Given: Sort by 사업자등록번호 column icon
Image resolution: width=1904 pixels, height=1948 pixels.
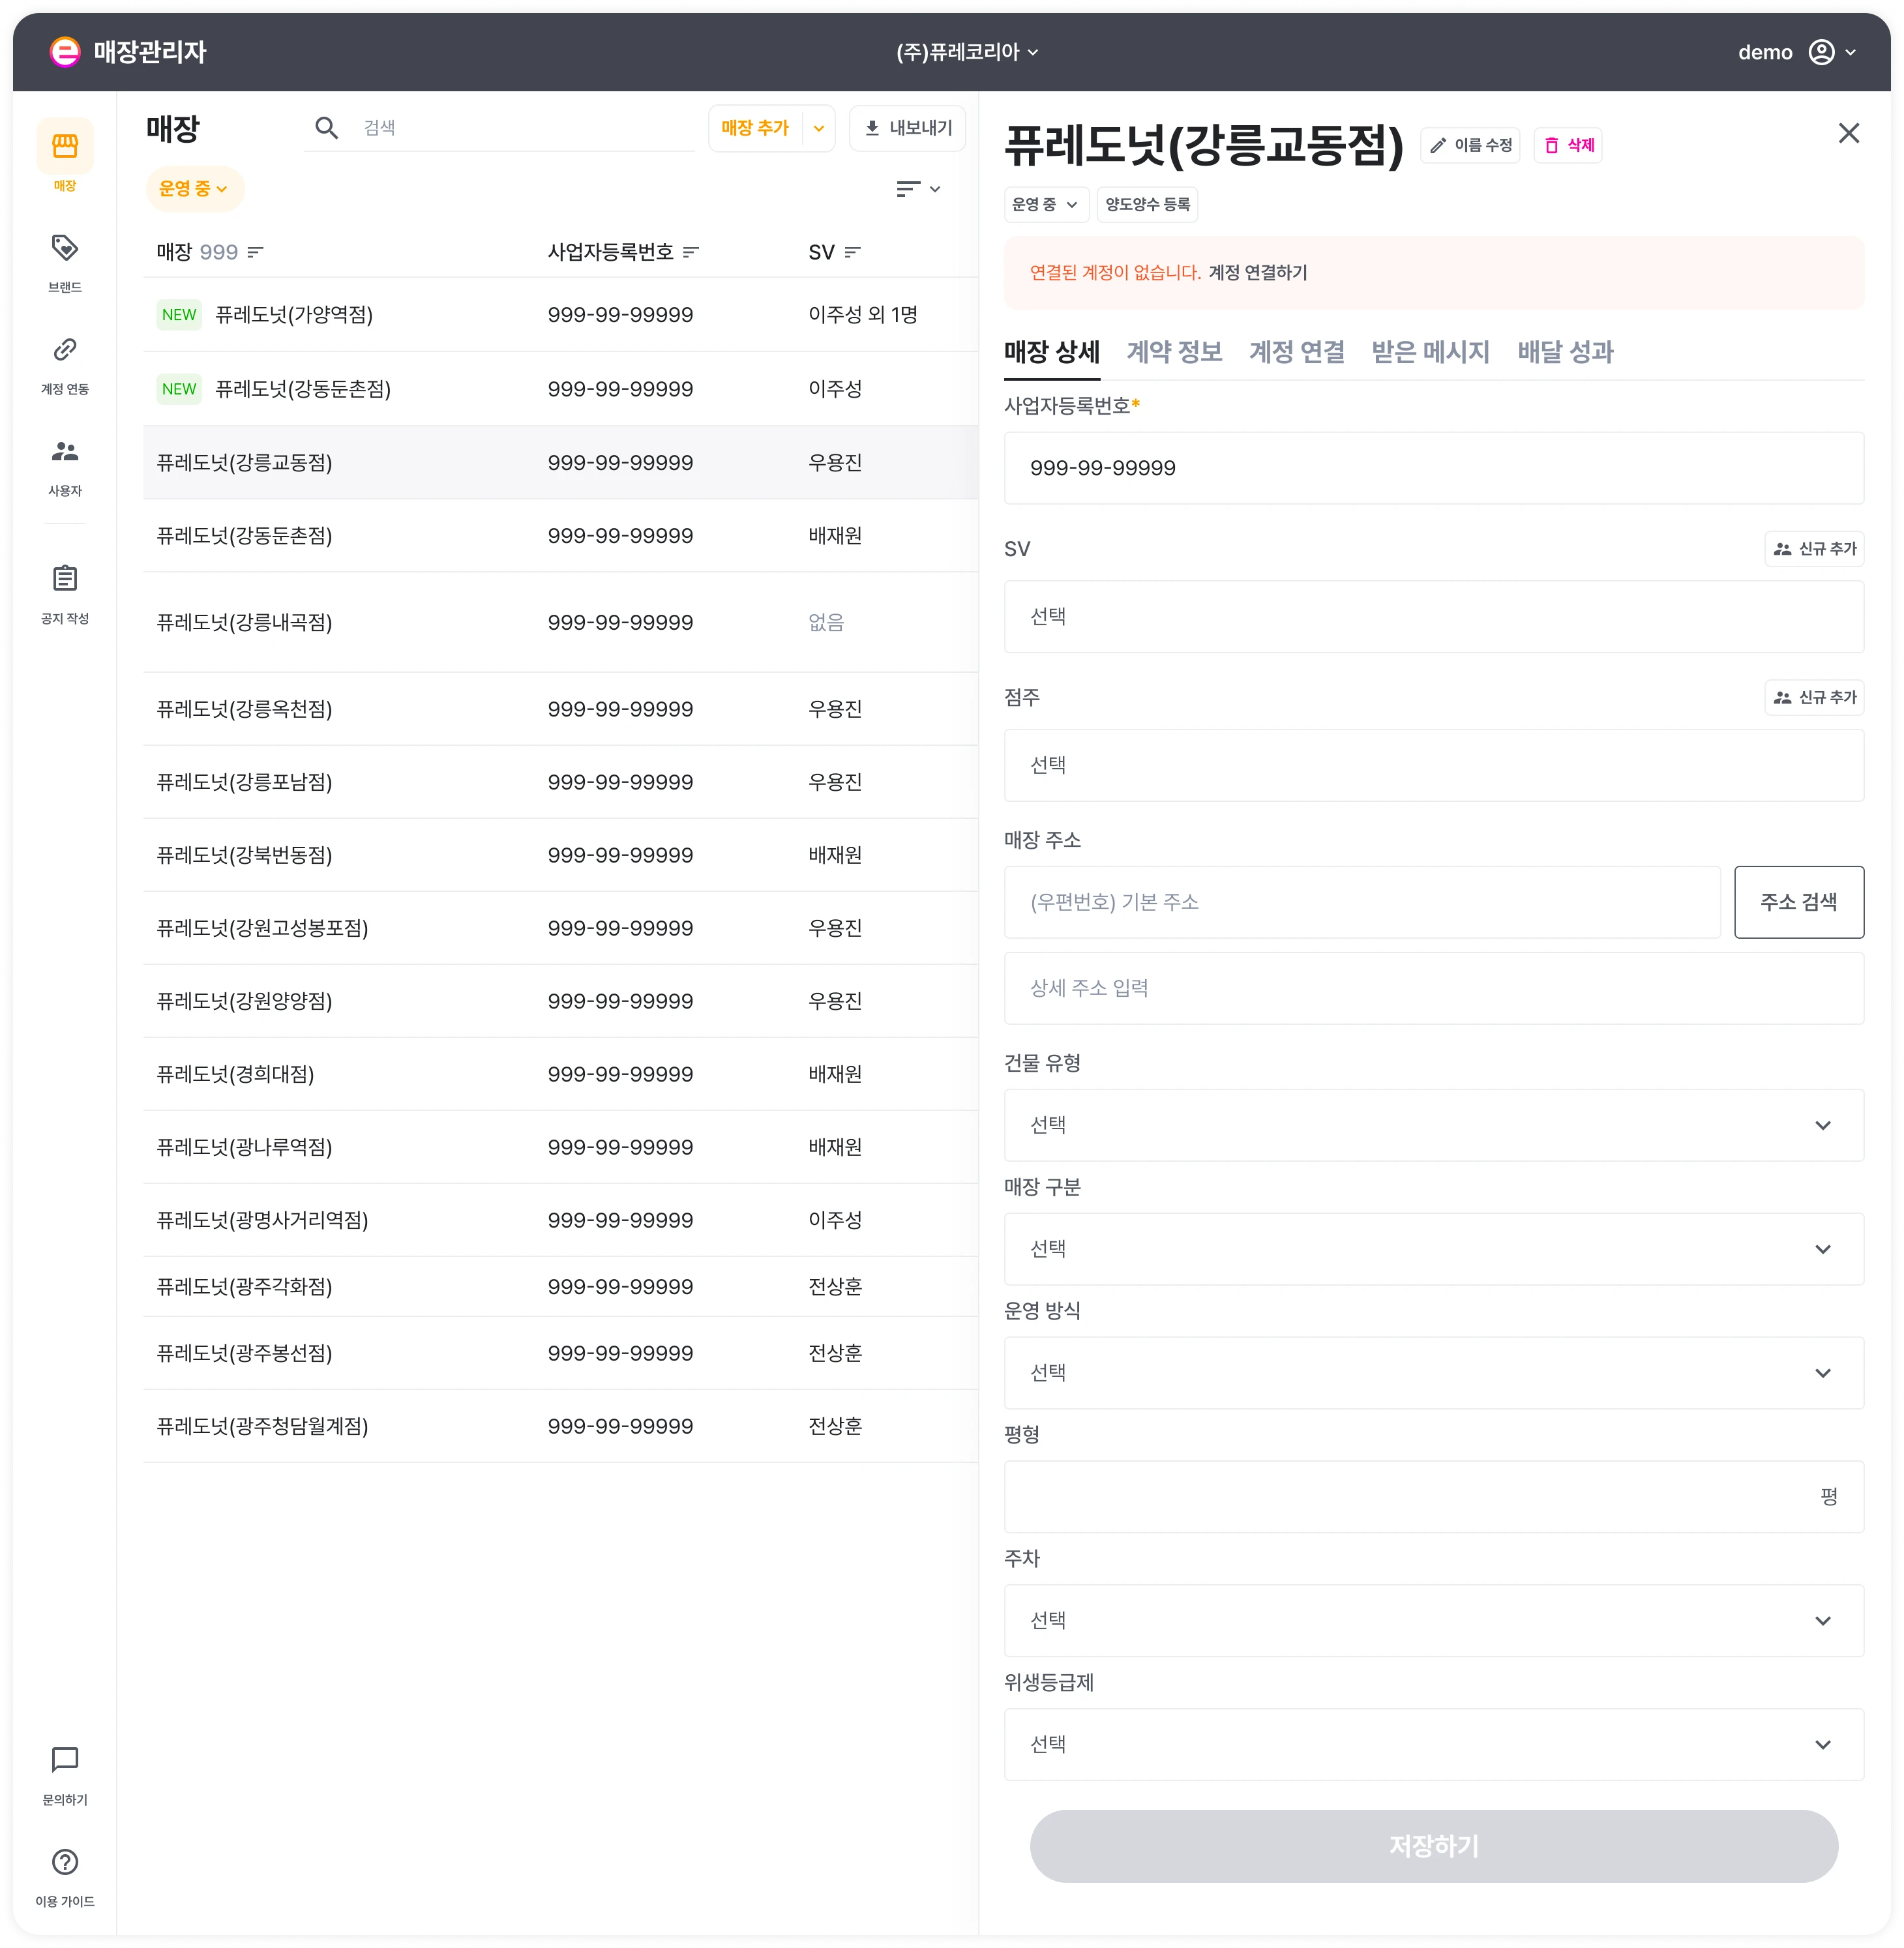Looking at the screenshot, I should 691,252.
